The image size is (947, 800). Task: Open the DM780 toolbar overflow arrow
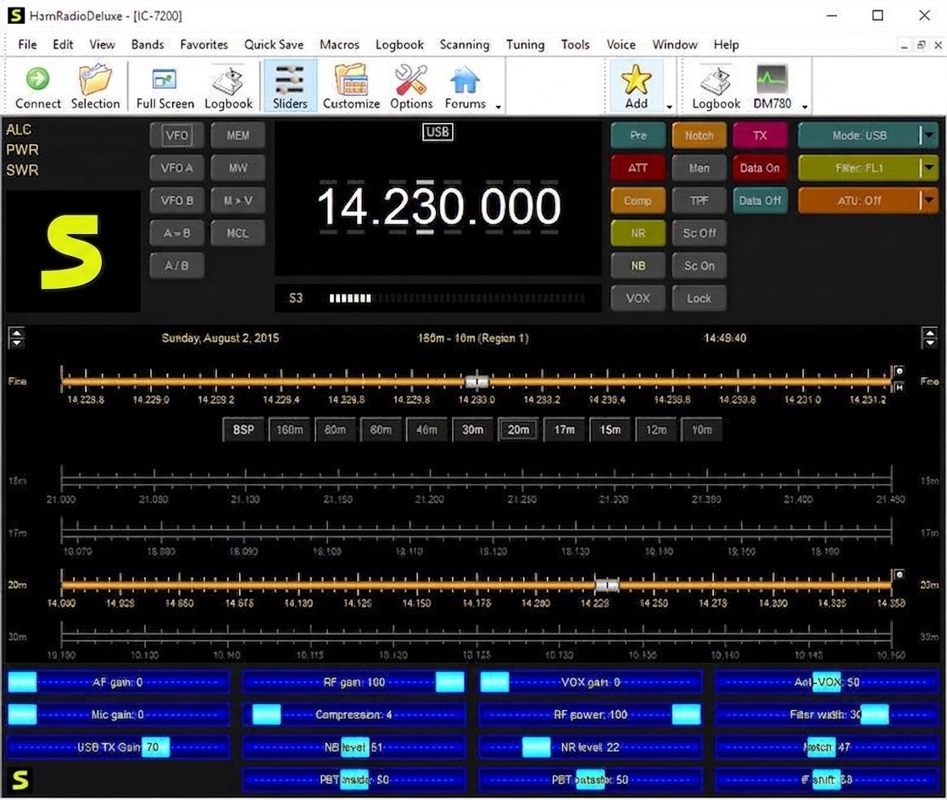point(805,107)
